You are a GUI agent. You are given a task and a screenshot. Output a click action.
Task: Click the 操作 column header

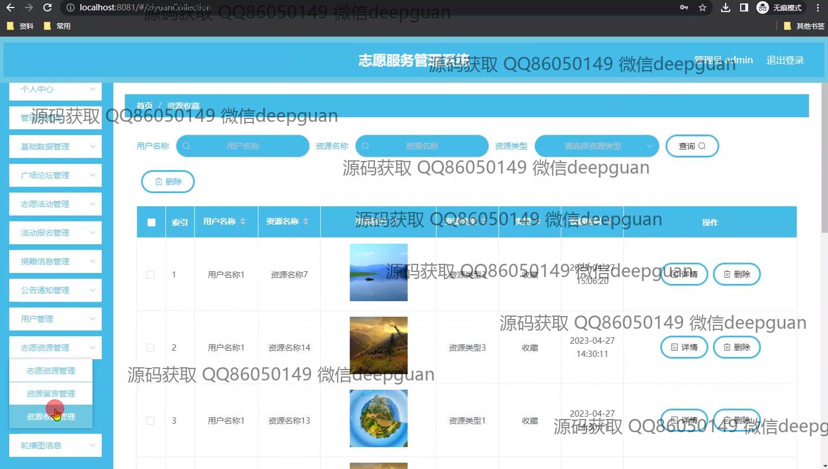coord(710,222)
